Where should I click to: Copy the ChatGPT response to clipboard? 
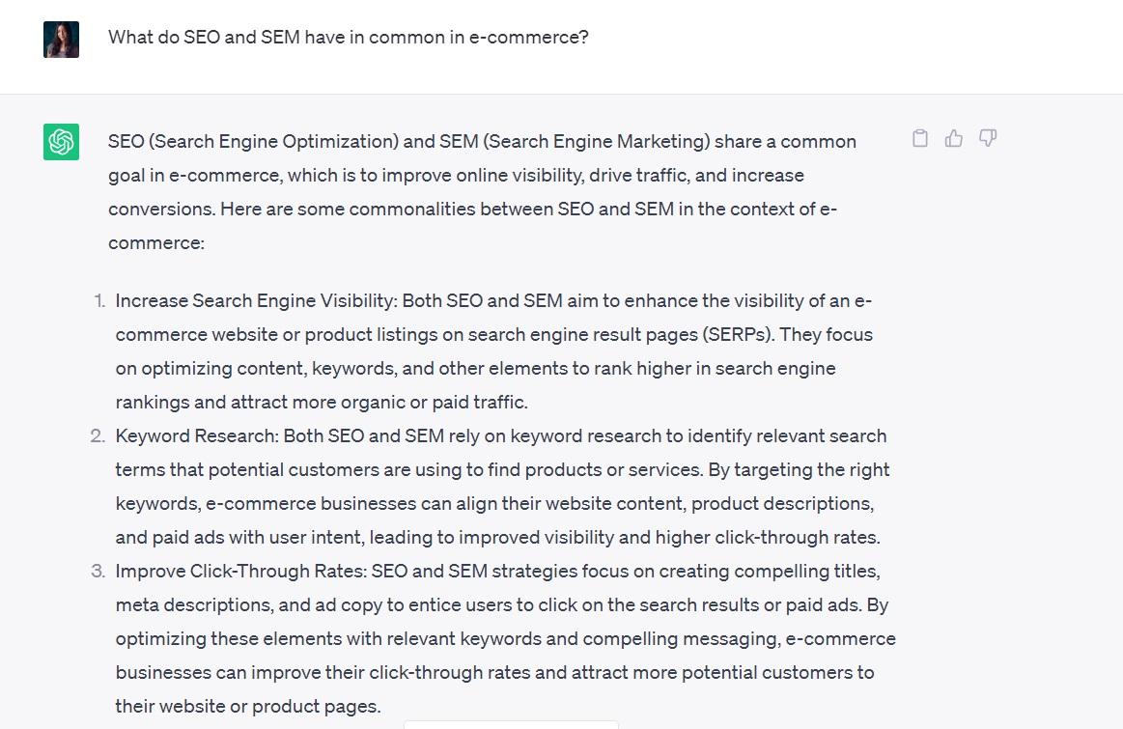(920, 138)
